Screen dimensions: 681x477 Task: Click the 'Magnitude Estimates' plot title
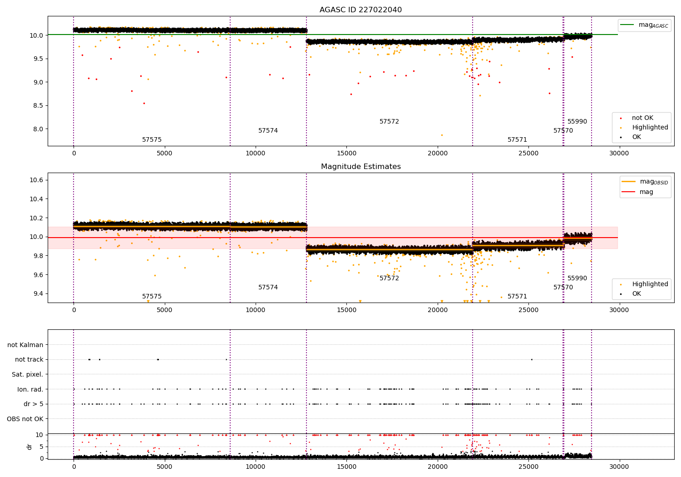coord(360,167)
